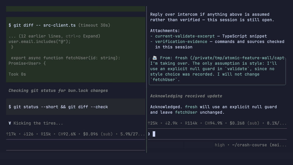This screenshot has width=293, height=165.
Task: Click the '$ git diff -- src-client.ts' command line
Action: click(42, 25)
